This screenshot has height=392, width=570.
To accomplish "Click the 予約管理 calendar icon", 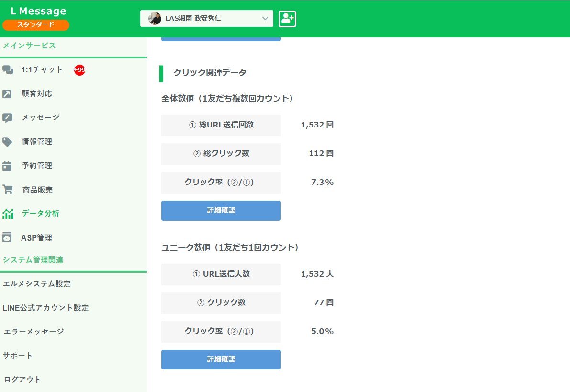I will [7, 166].
